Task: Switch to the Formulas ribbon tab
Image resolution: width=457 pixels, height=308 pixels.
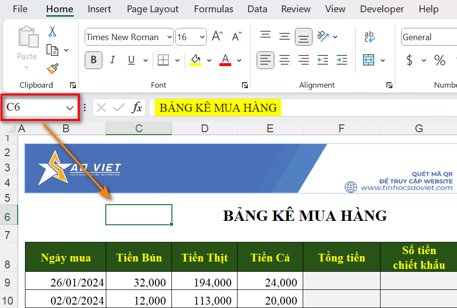Action: 213,9
